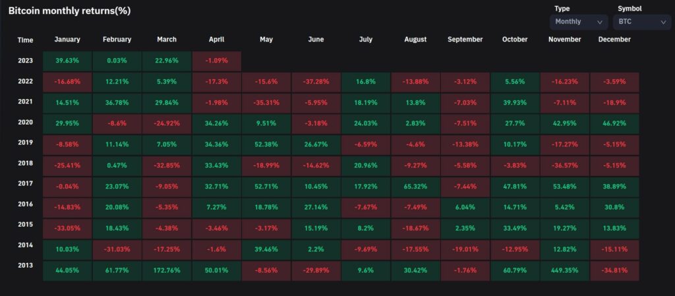
Task: Click the 52.38% May 2019 cell
Action: (x=266, y=144)
